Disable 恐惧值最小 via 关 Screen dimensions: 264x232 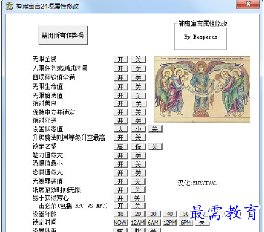138,164
